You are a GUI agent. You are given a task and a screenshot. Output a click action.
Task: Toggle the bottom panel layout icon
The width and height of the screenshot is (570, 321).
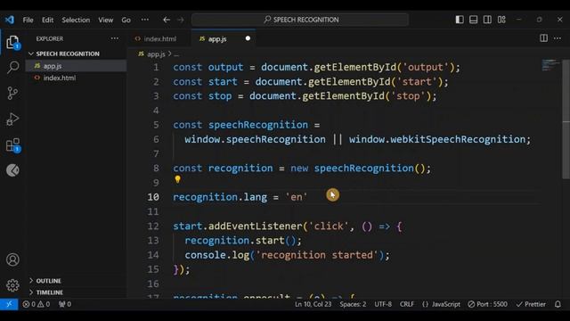click(x=473, y=20)
